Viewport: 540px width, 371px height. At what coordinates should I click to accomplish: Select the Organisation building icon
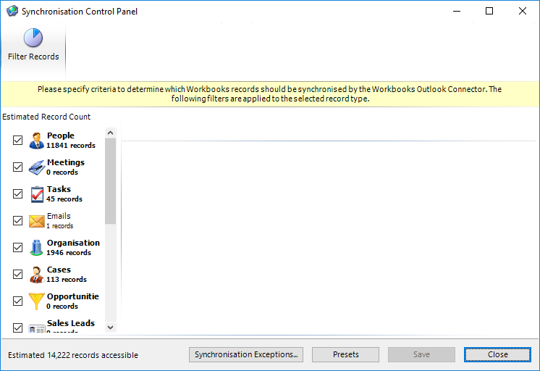(37, 248)
